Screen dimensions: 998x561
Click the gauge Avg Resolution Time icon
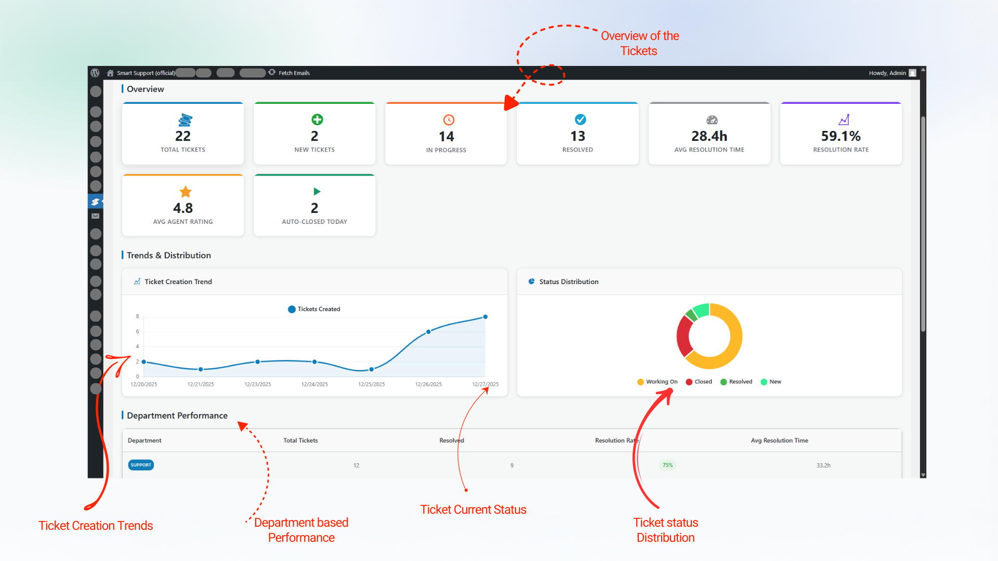[712, 120]
